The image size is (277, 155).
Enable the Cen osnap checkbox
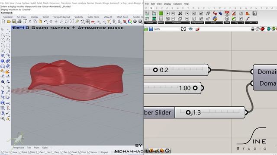click(x=38, y=152)
